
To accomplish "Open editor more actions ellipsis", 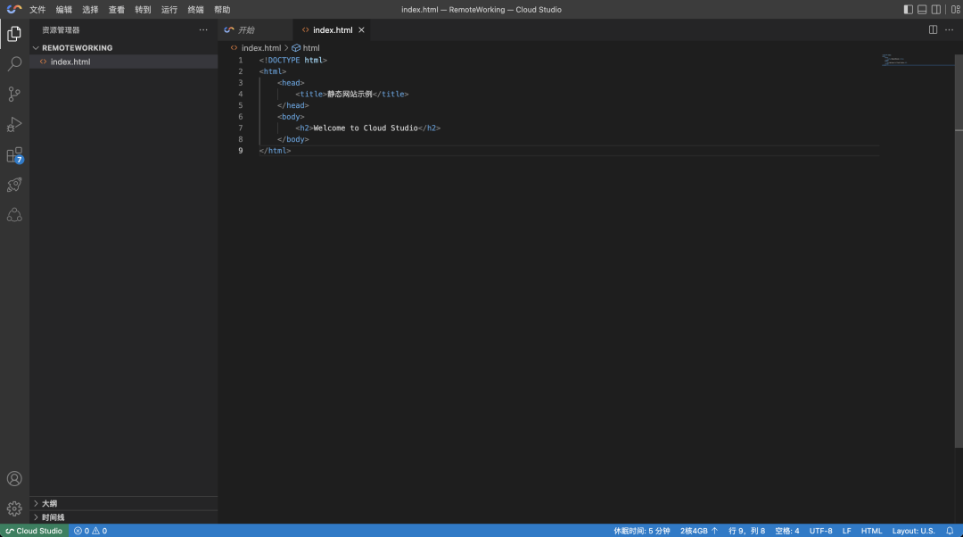I will point(949,29).
